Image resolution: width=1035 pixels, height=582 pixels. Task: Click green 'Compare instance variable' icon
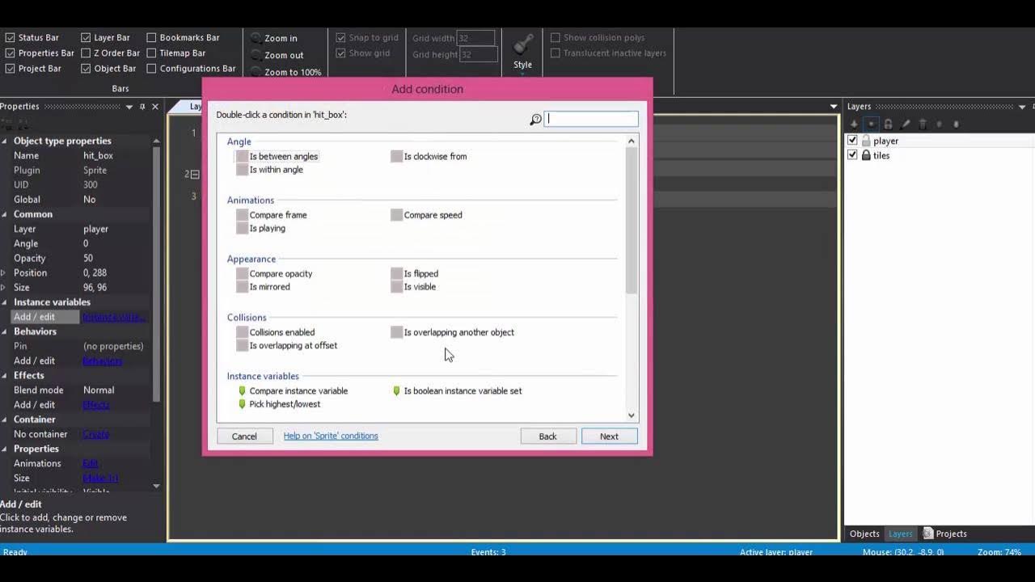(x=242, y=390)
